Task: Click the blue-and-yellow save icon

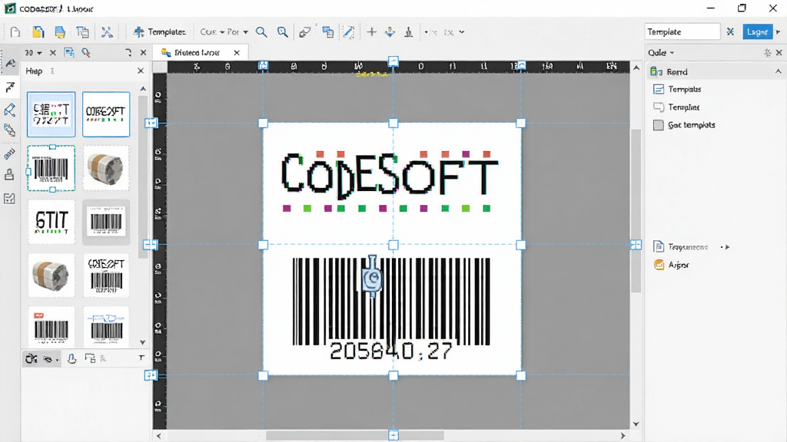Action: pyautogui.click(x=60, y=32)
